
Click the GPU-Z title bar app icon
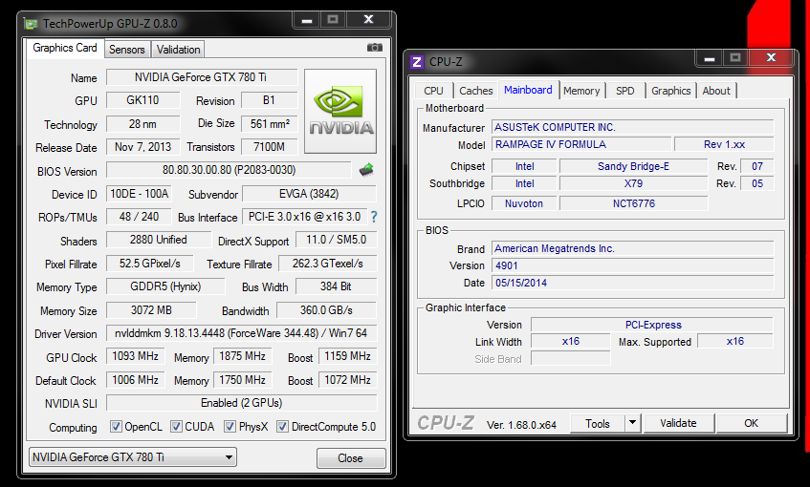tap(31, 24)
